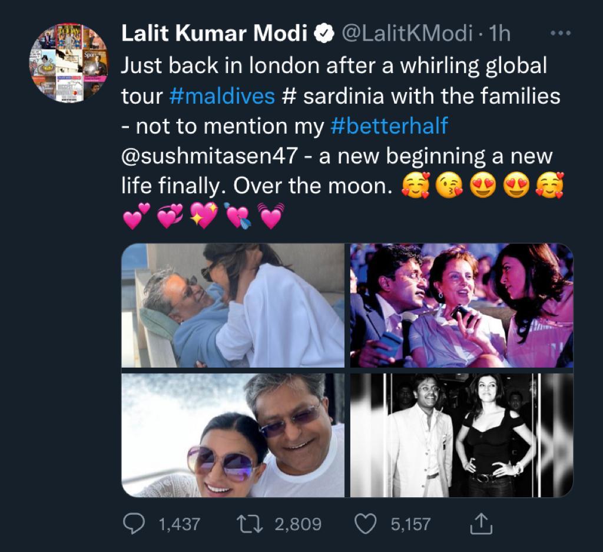Viewport: 603px width, 552px height.
Task: Open the three-dot more options menu
Action: (560, 34)
